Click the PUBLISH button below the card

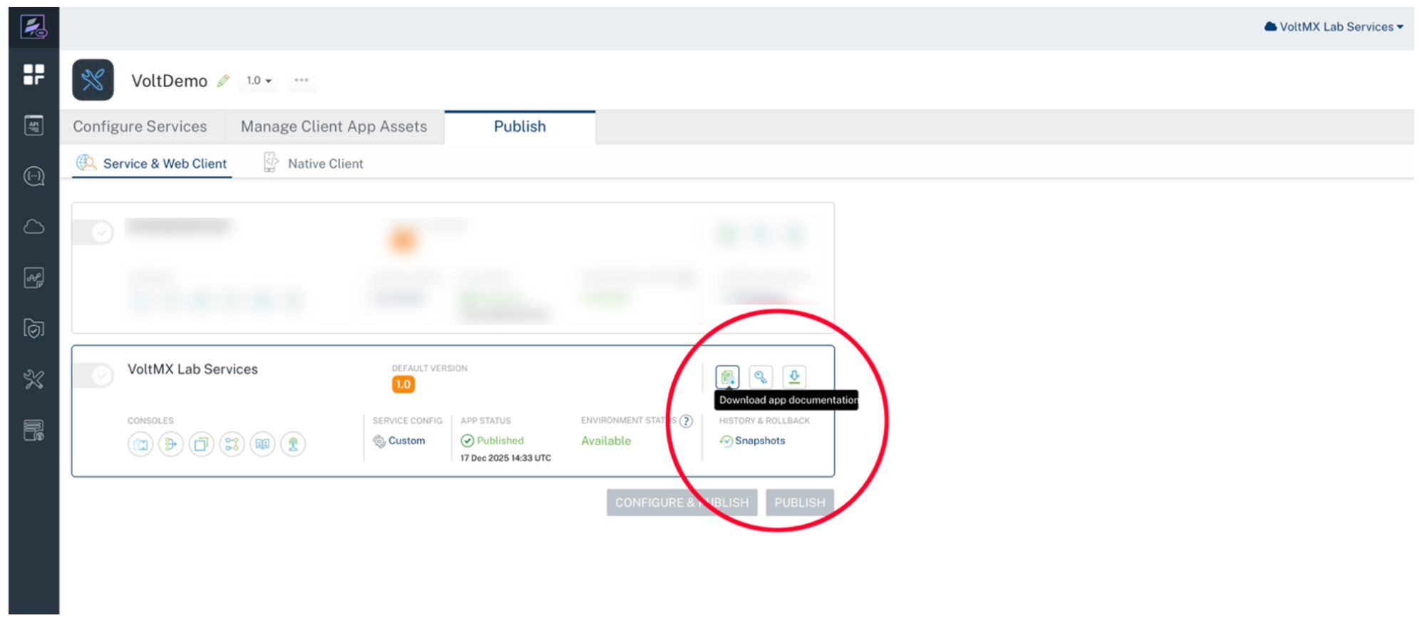pos(800,503)
